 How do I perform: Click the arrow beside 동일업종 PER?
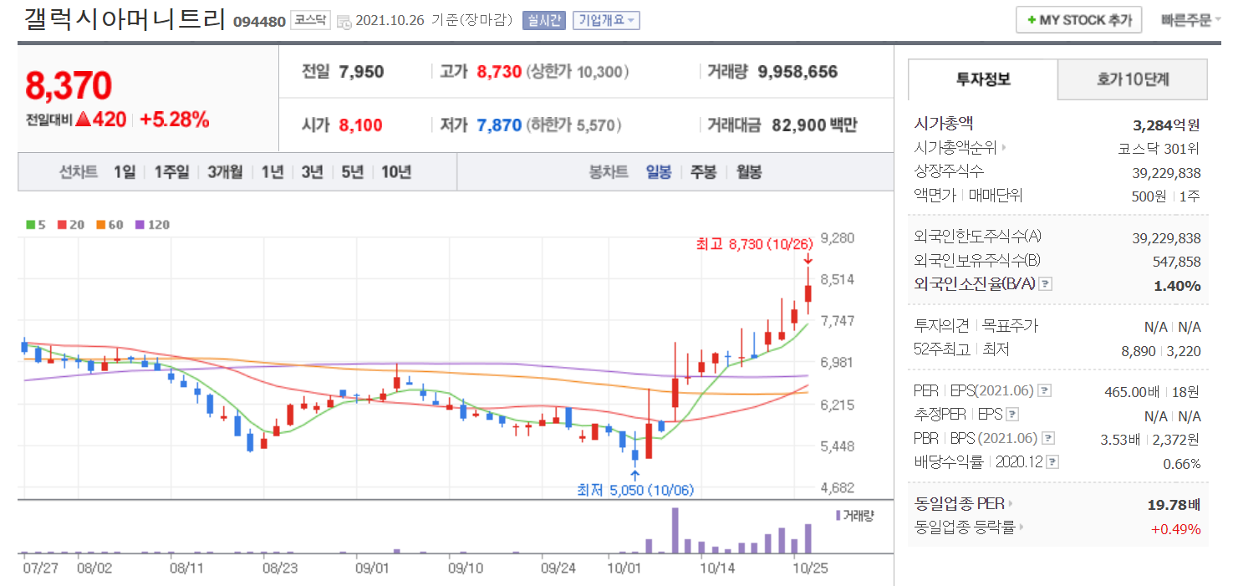pyautogui.click(x=1011, y=504)
